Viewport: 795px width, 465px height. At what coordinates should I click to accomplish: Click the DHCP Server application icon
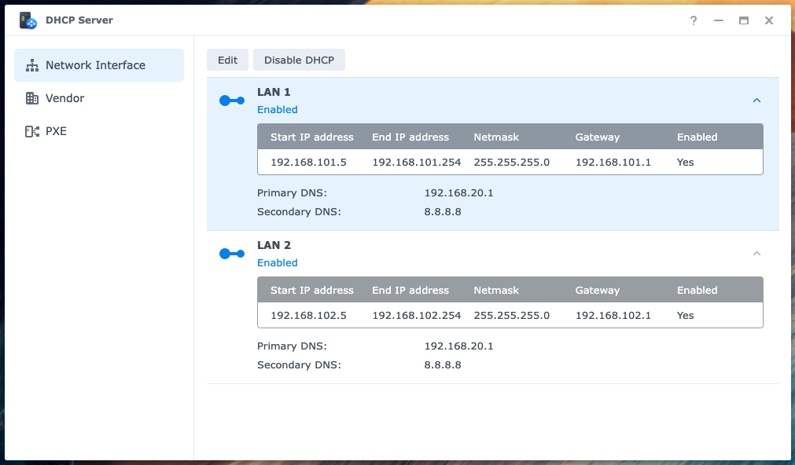(28, 20)
